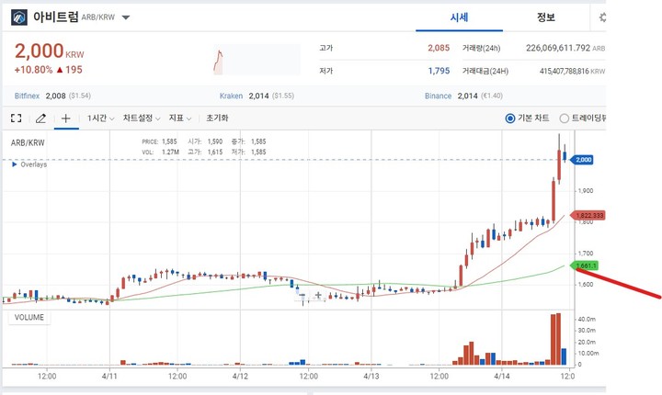Select the crosshair cursor tool
This screenshot has height=395, width=662.
[x=65, y=118]
